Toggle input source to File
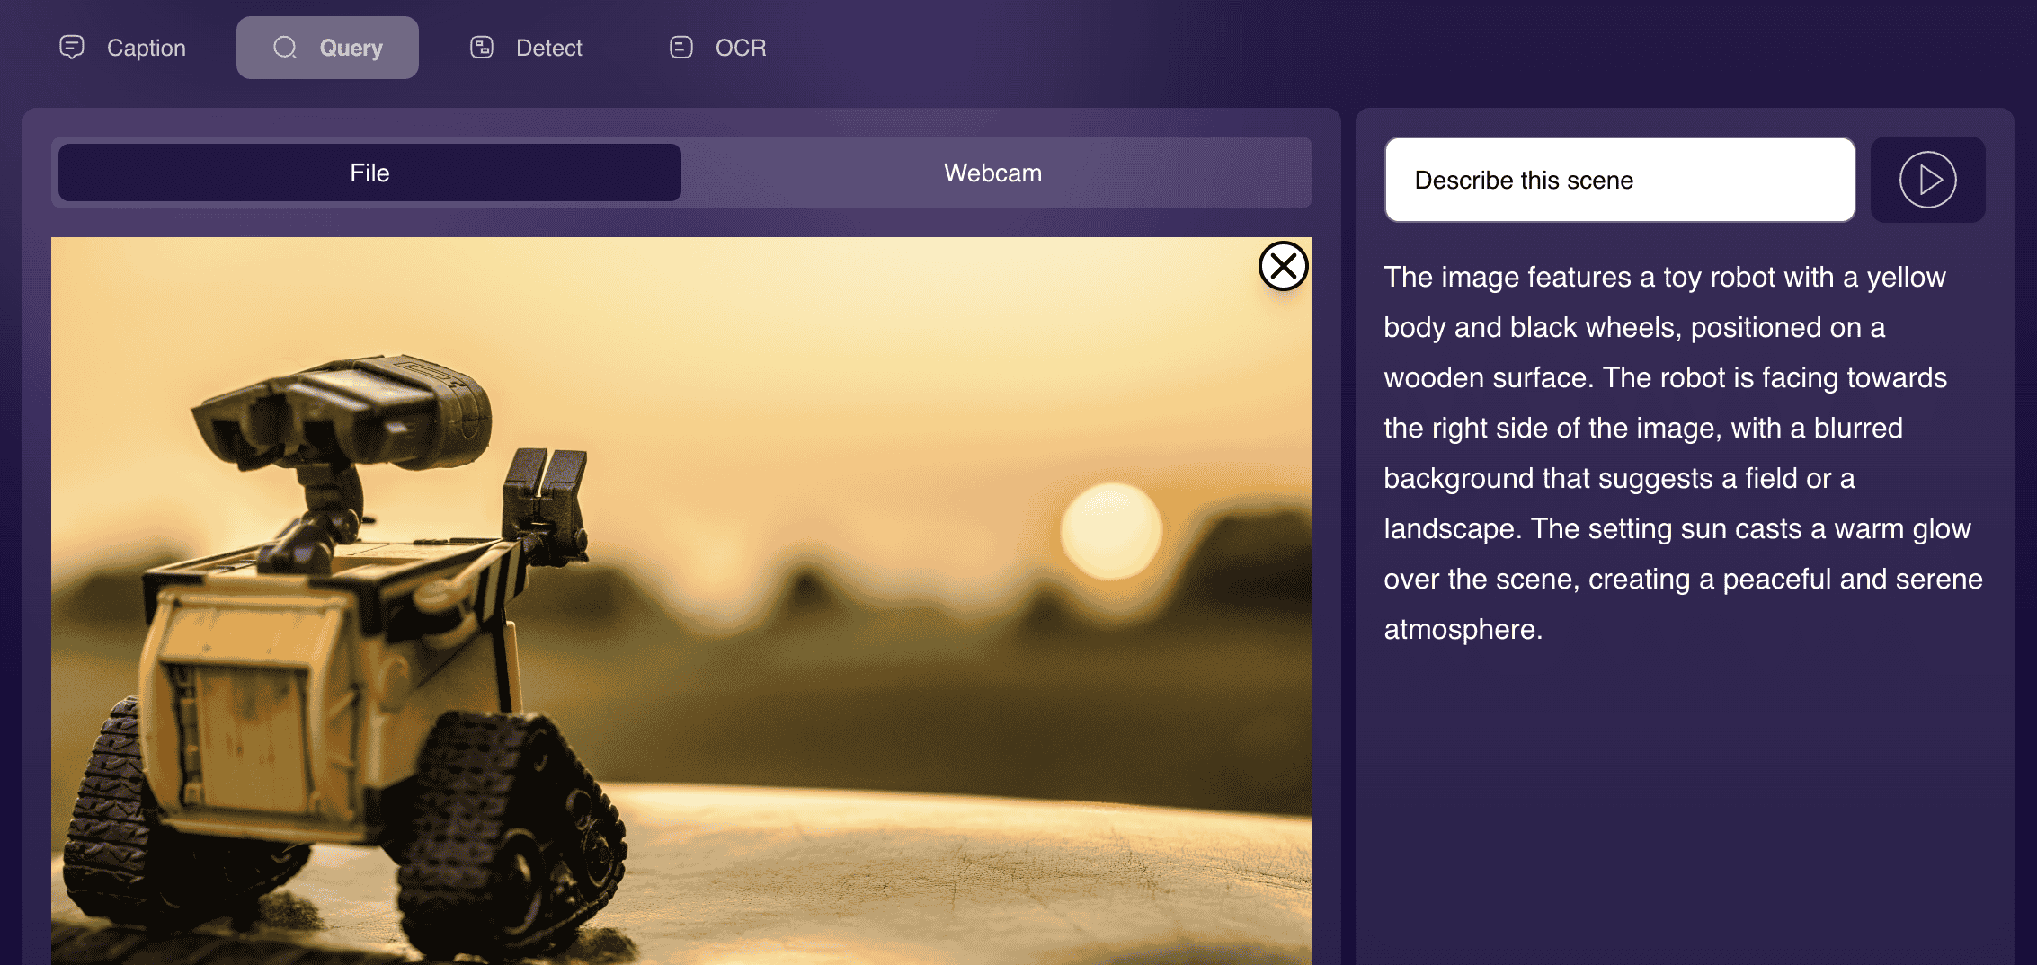Image resolution: width=2037 pixels, height=965 pixels. (x=369, y=173)
